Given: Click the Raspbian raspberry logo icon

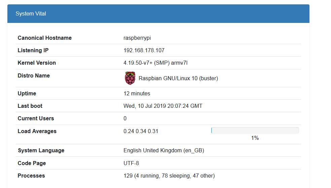Looking at the screenshot, I should pos(130,78).
